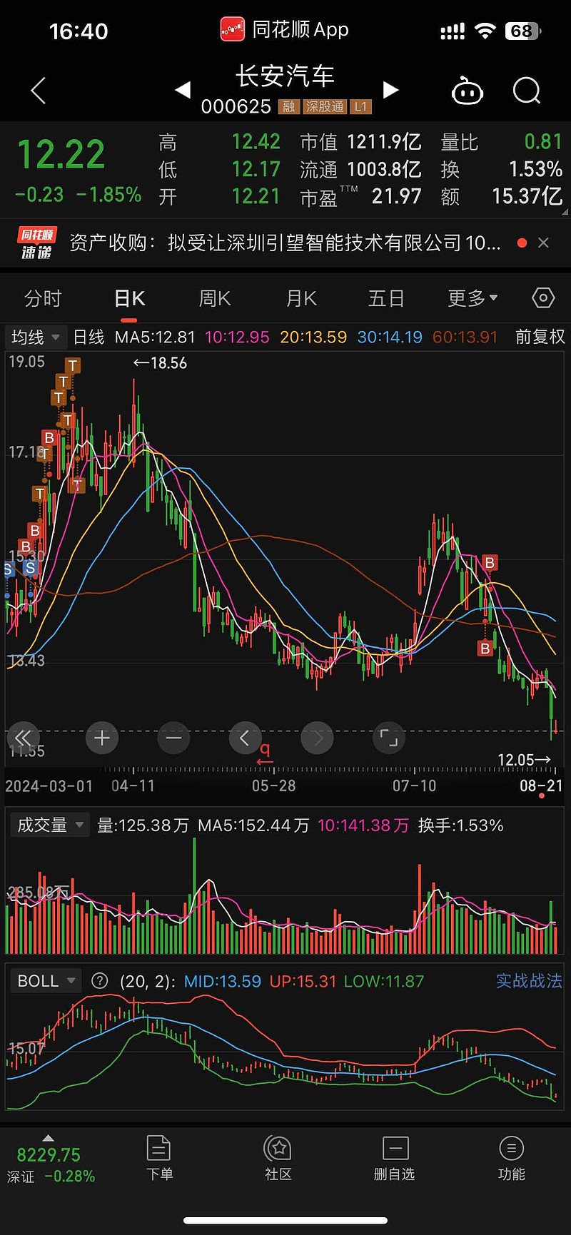This screenshot has width=571, height=1235.
Task: Tap the 换手:1.53% volume label
Action: (460, 825)
